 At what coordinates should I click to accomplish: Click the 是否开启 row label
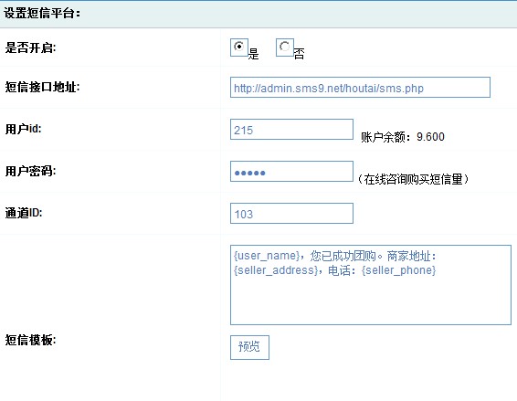pos(30,47)
